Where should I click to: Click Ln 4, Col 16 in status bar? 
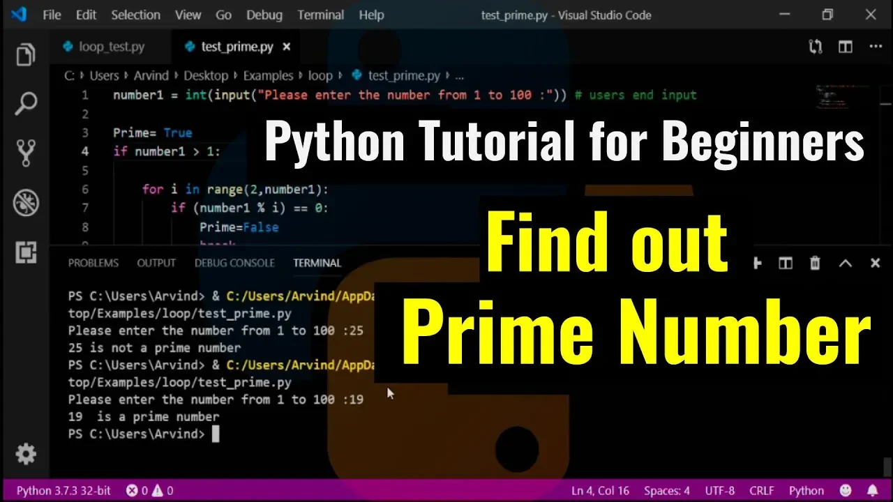(600, 490)
